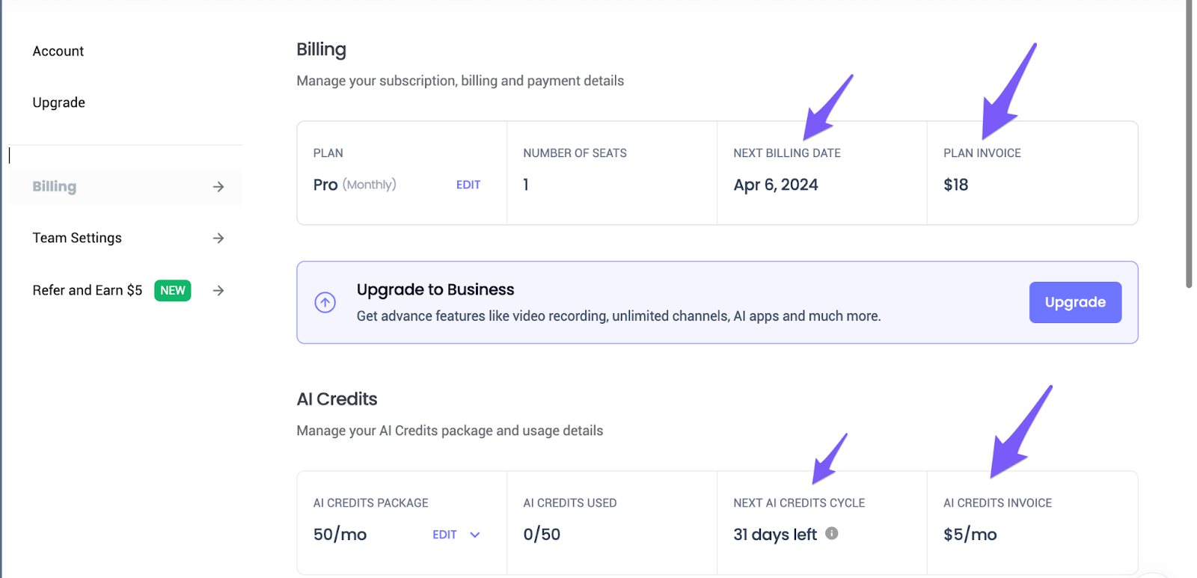Click the $18 plan invoice amount
Viewport: 1197px width, 578px height.
(956, 185)
